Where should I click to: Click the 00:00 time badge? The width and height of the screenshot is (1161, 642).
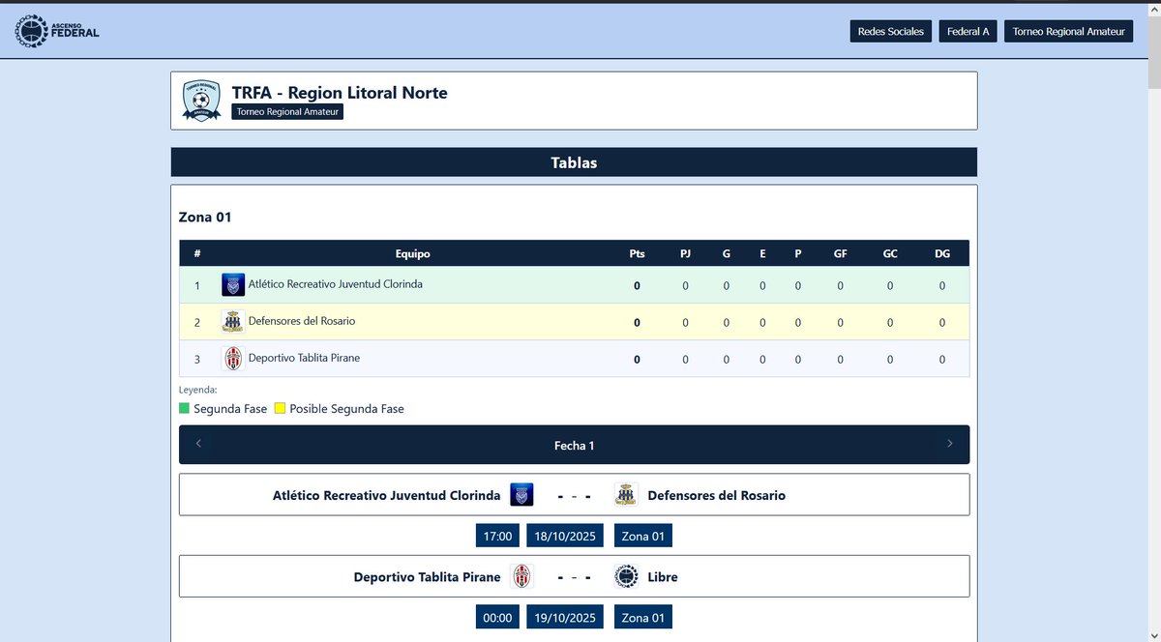pos(497,617)
